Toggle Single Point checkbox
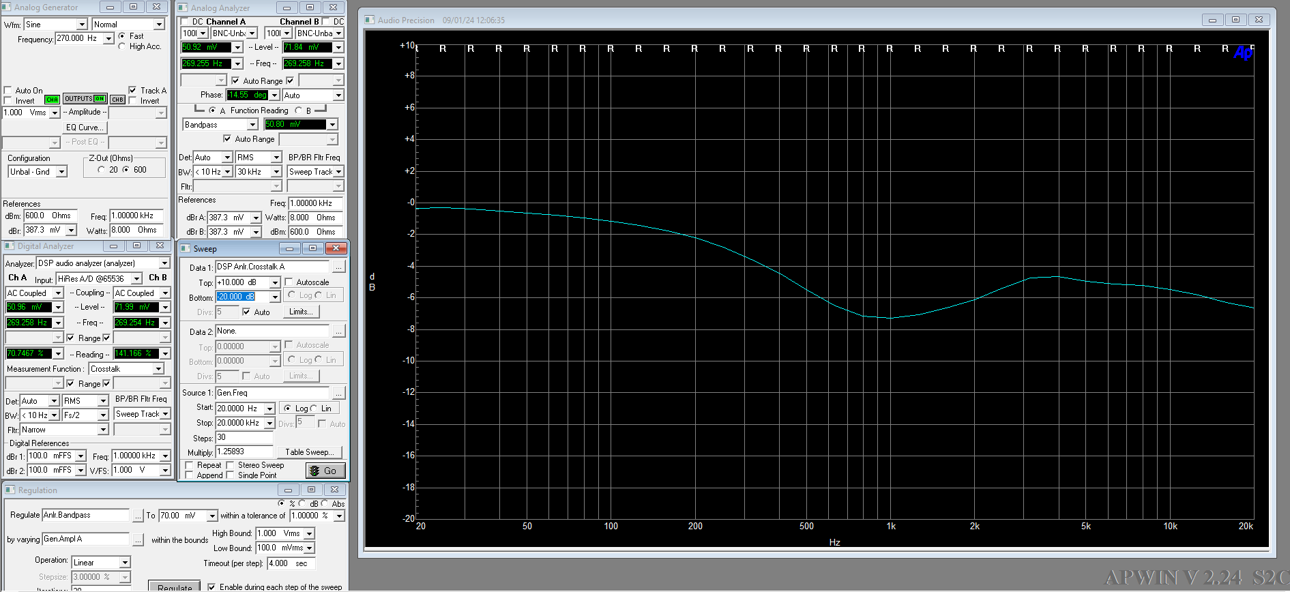Viewport: 1290px width, 592px height. click(x=230, y=475)
